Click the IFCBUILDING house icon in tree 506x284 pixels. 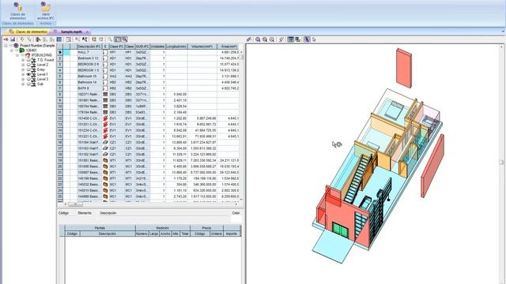28,55
